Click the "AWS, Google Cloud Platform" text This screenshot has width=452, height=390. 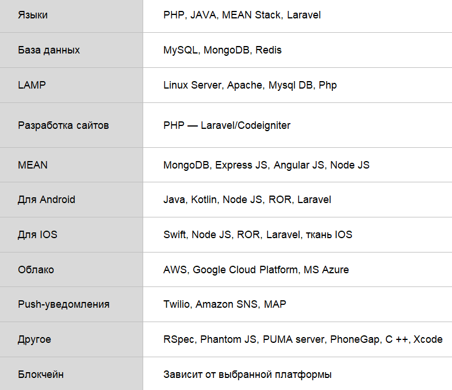(256, 270)
